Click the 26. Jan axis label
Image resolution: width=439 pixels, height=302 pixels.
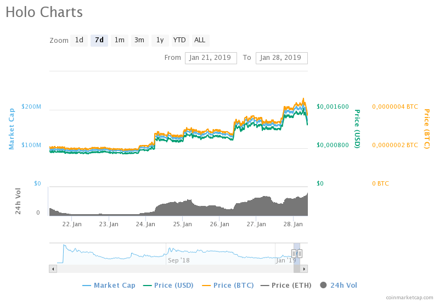coord(219,225)
